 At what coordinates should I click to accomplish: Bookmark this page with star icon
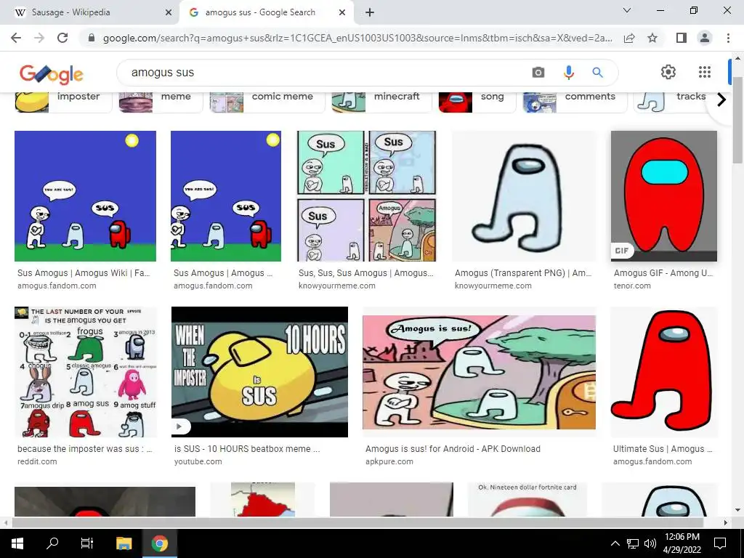pos(652,38)
